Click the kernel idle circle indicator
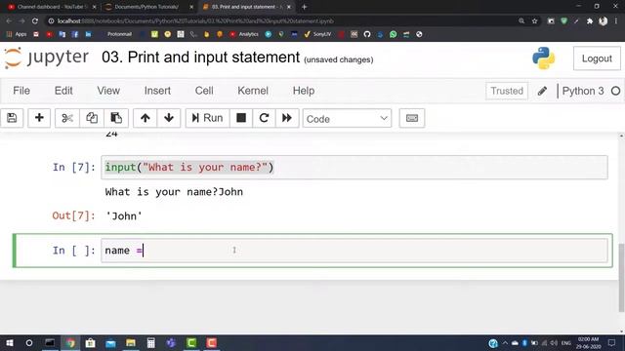The width and height of the screenshot is (625, 351). tap(615, 91)
